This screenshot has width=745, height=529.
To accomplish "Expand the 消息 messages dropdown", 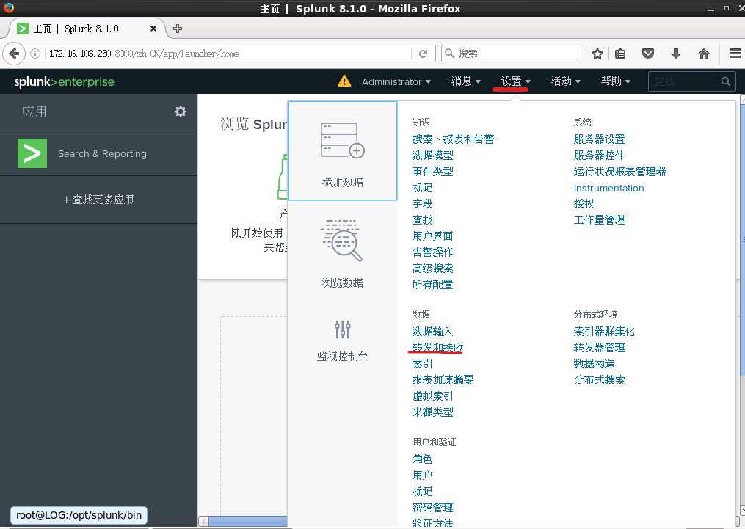I will 465,81.
